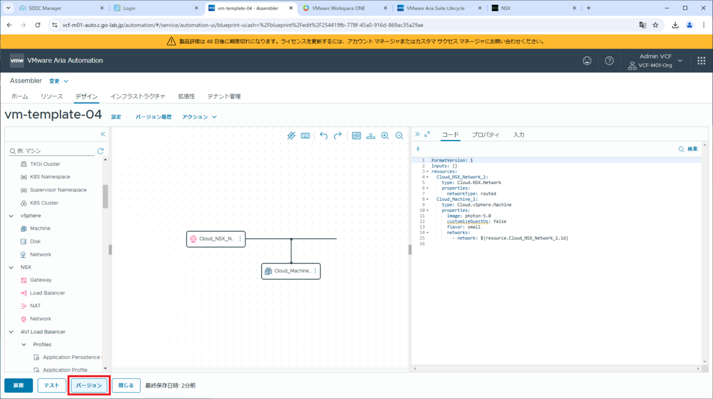Open browser downloads icon

tap(676, 26)
